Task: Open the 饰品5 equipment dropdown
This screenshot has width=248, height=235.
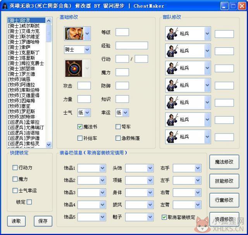Action: [x=102, y=217]
